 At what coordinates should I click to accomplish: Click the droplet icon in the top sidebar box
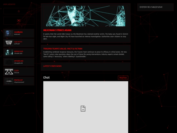(19, 11)
